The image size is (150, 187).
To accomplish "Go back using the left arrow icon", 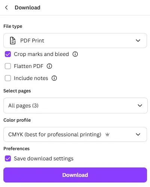I will pos(6,8).
